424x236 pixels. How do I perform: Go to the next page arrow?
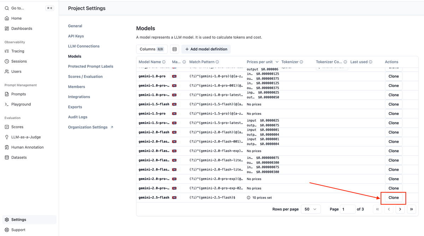(400, 209)
